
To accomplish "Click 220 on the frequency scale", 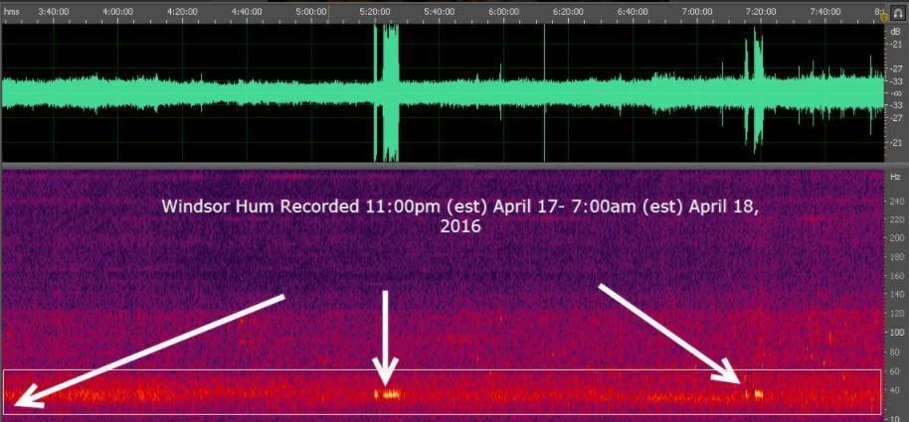I will pos(896,219).
